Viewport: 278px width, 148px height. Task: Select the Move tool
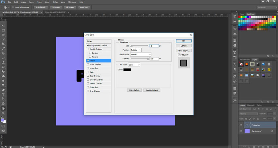pos(3,26)
